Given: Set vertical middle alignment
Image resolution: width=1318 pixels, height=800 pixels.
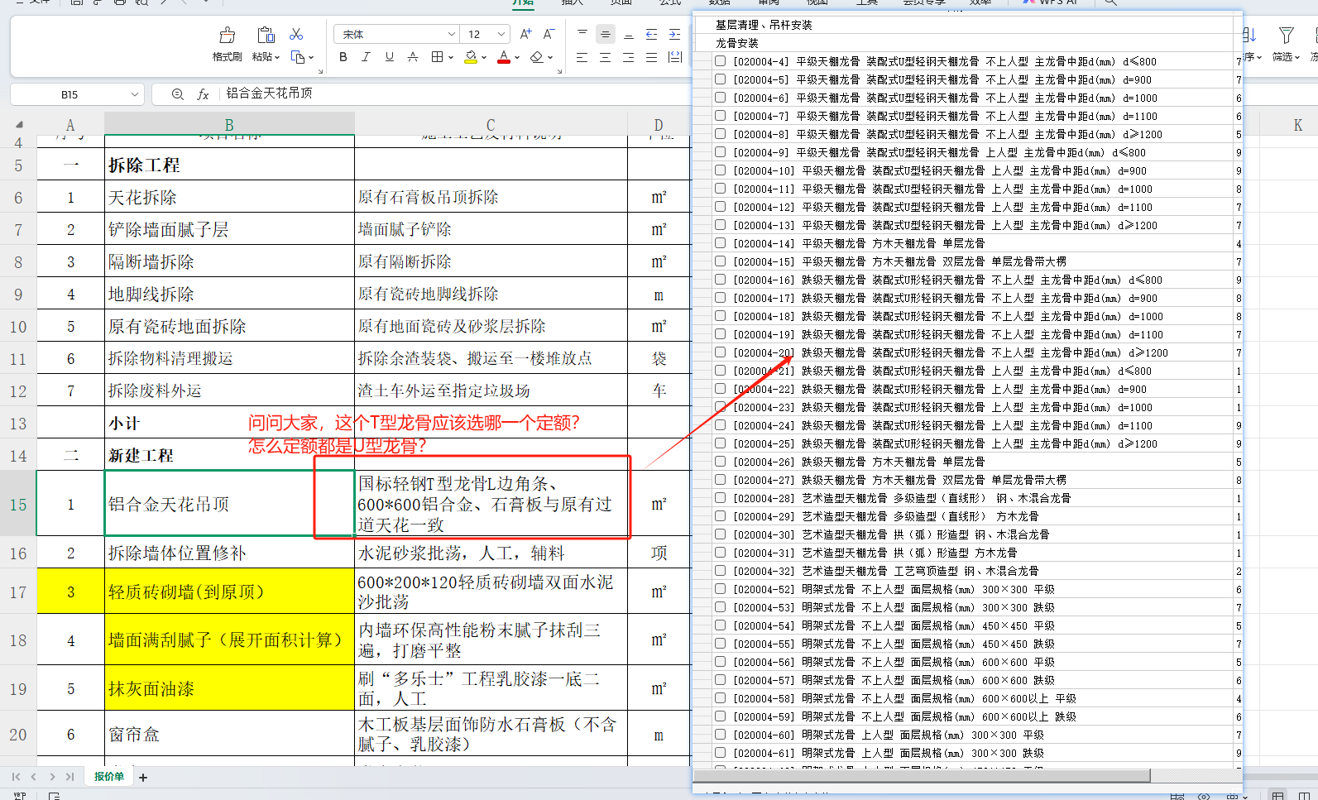Looking at the screenshot, I should click(606, 34).
